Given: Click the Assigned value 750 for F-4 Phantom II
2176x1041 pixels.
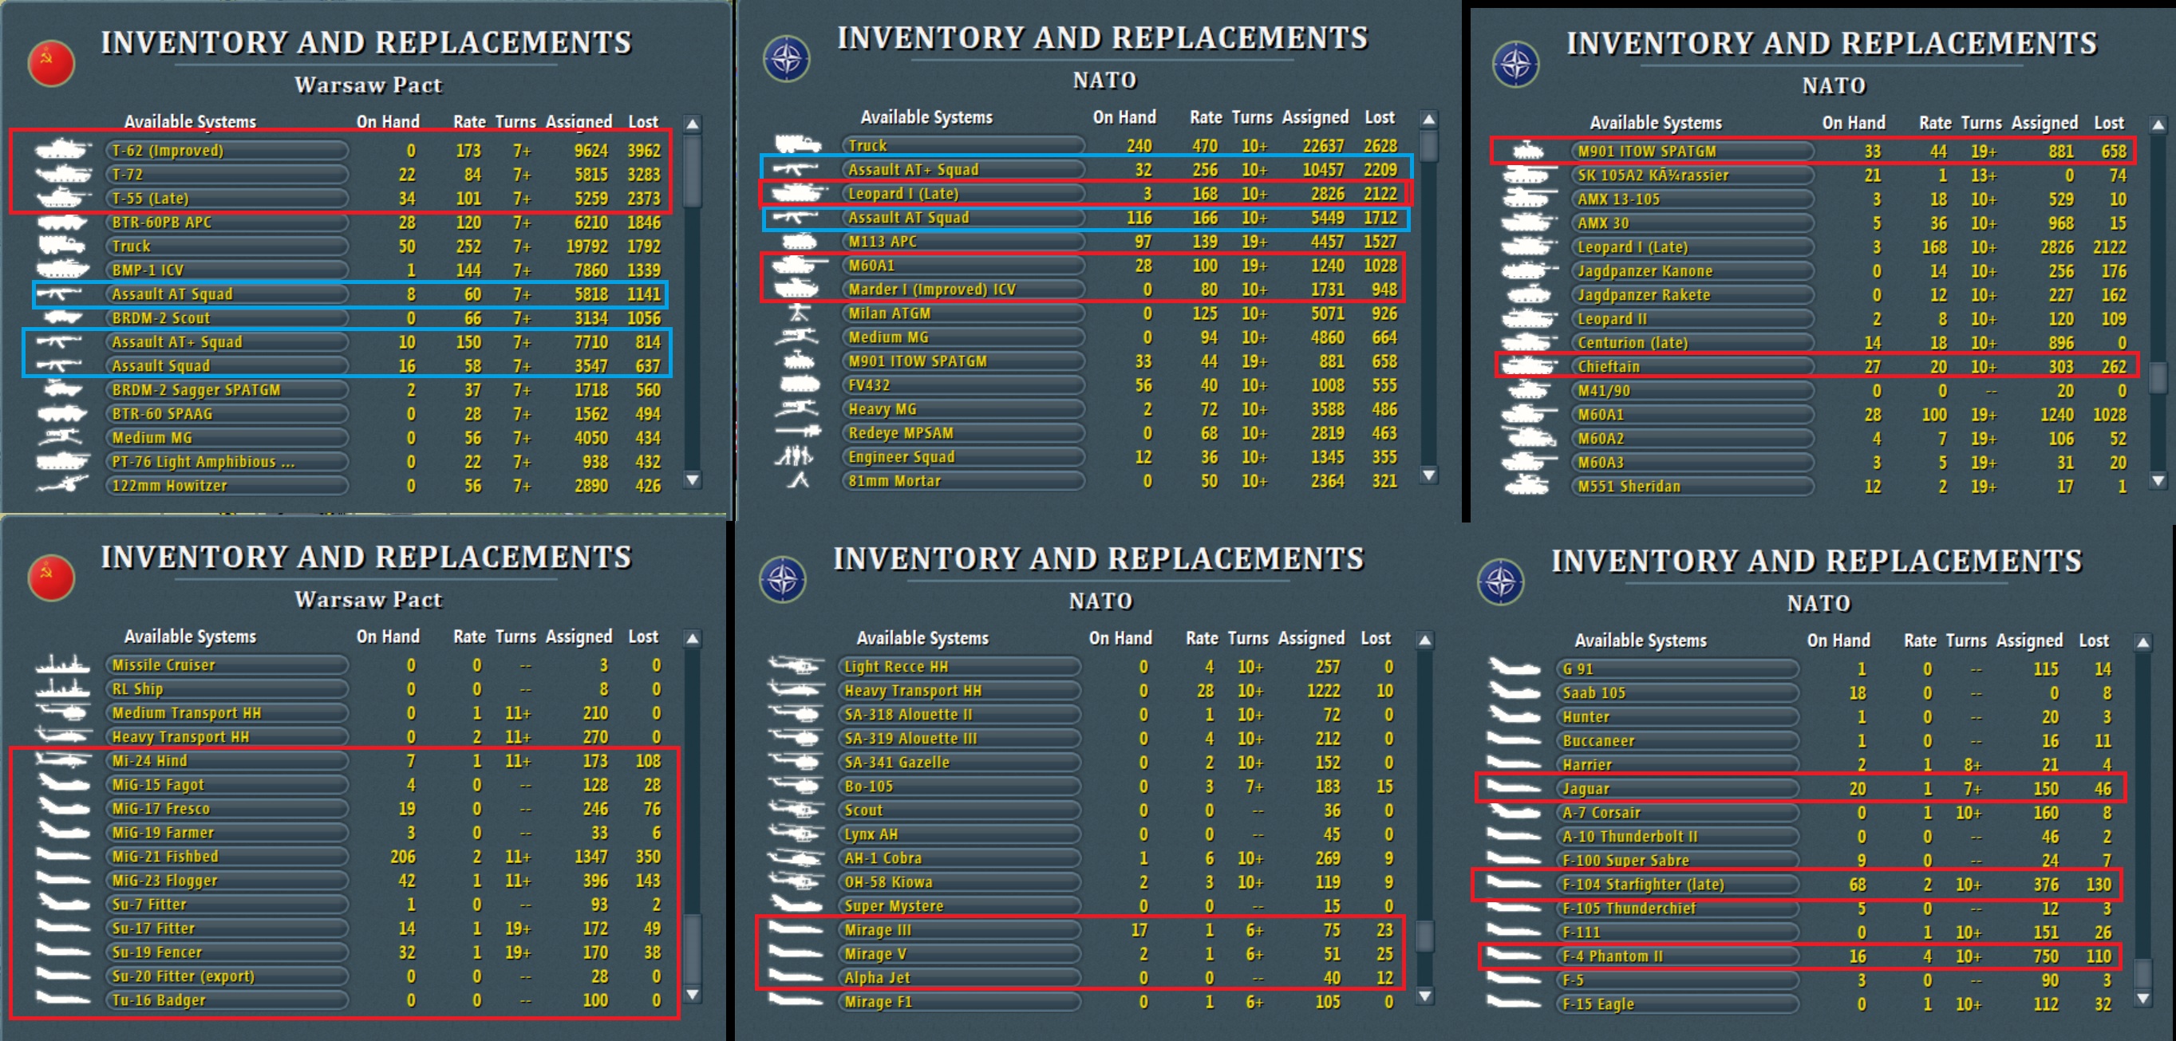Looking at the screenshot, I should [x=2045, y=956].
